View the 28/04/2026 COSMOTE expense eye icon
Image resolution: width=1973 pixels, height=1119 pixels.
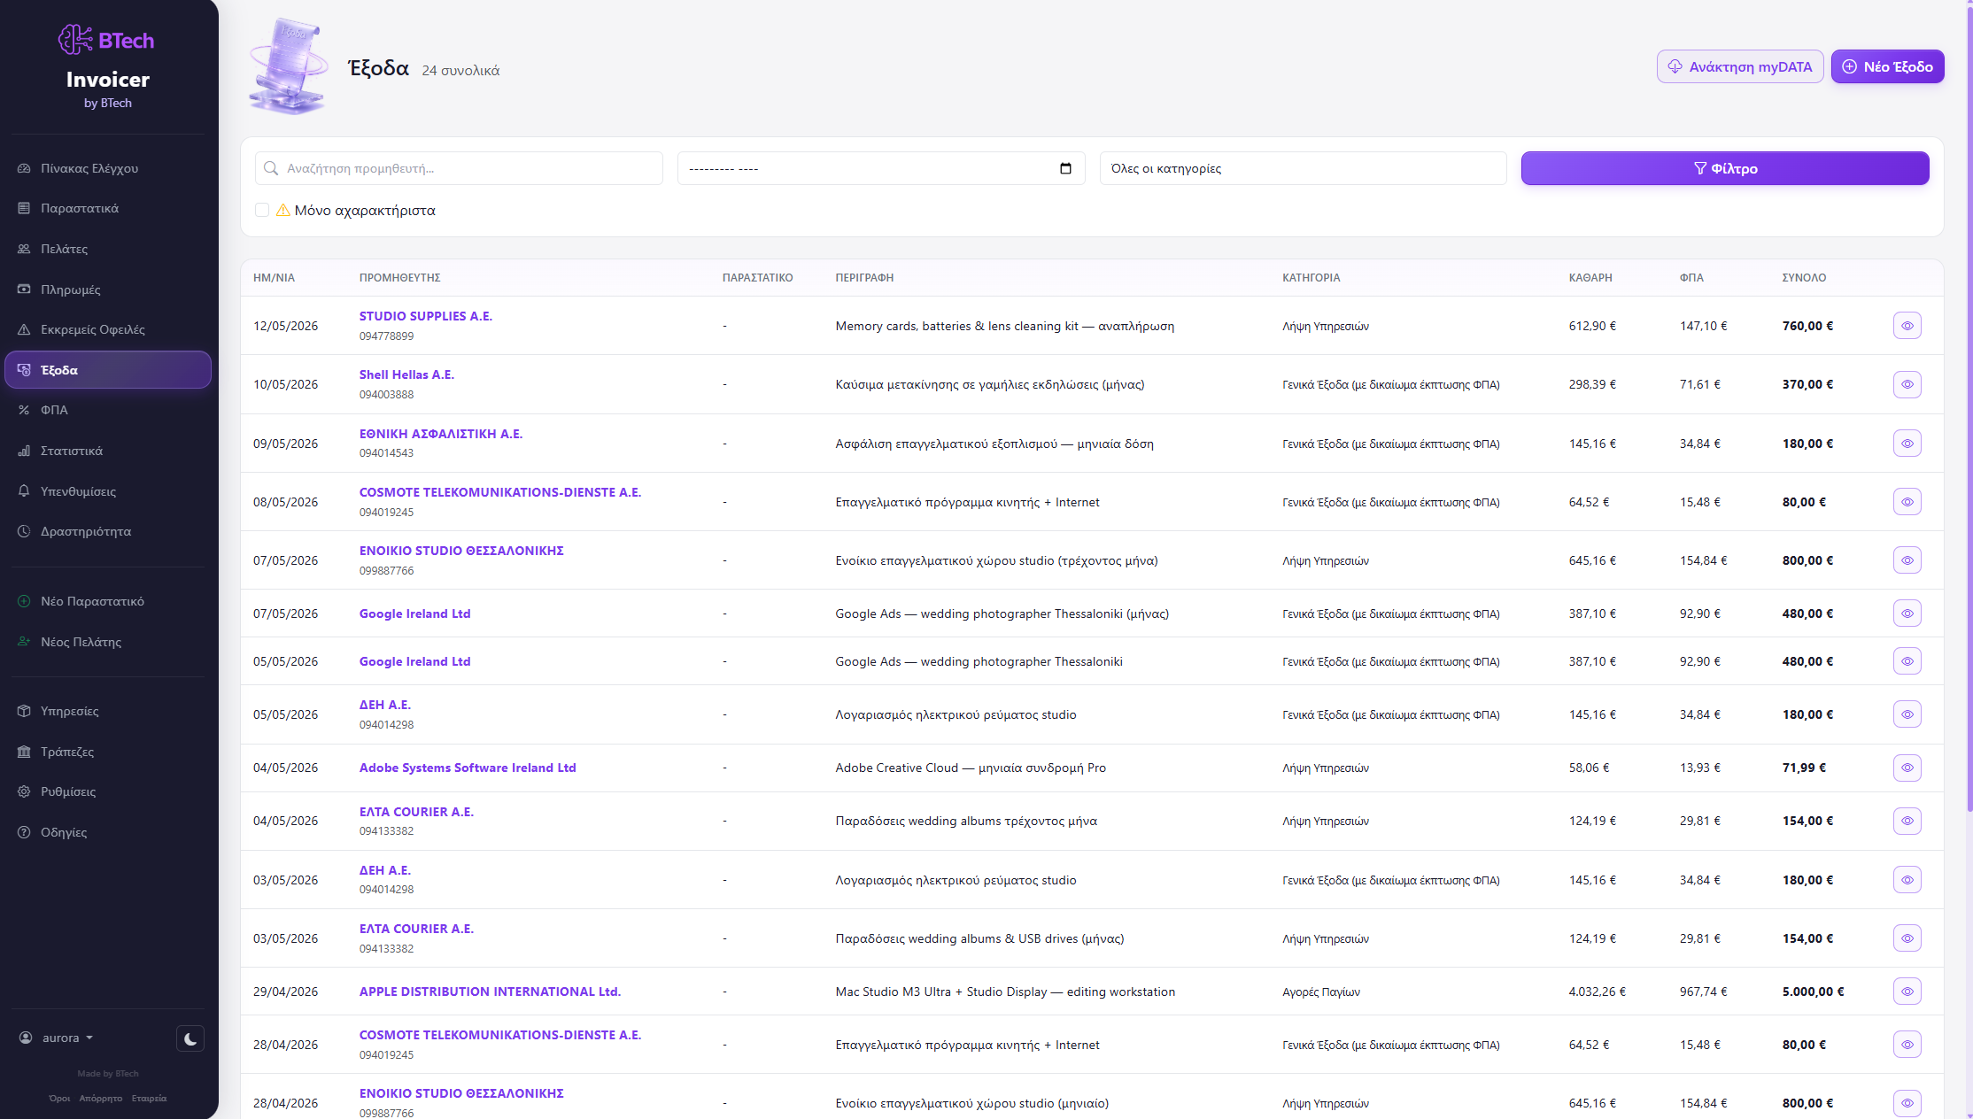pyautogui.click(x=1907, y=1045)
